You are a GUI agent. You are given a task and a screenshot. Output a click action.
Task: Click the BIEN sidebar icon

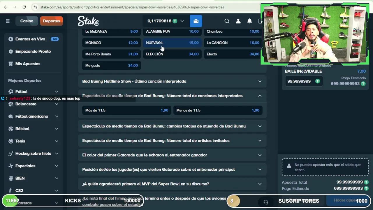(x=11, y=178)
